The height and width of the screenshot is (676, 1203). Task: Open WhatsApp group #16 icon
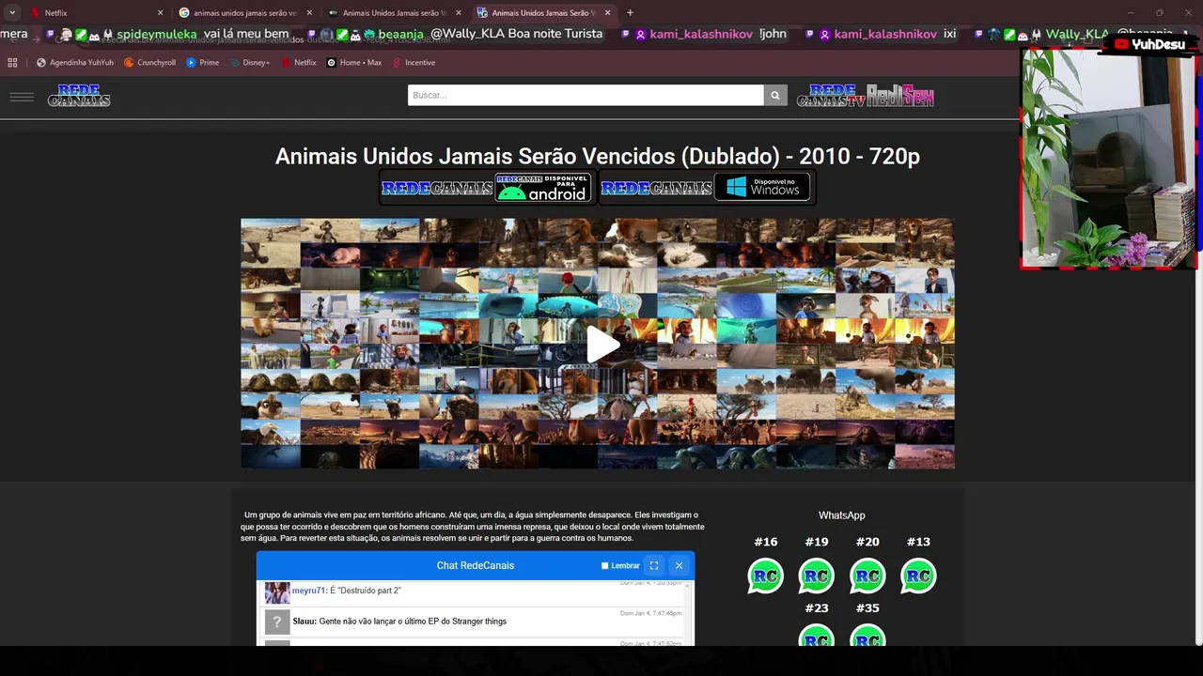(x=765, y=576)
